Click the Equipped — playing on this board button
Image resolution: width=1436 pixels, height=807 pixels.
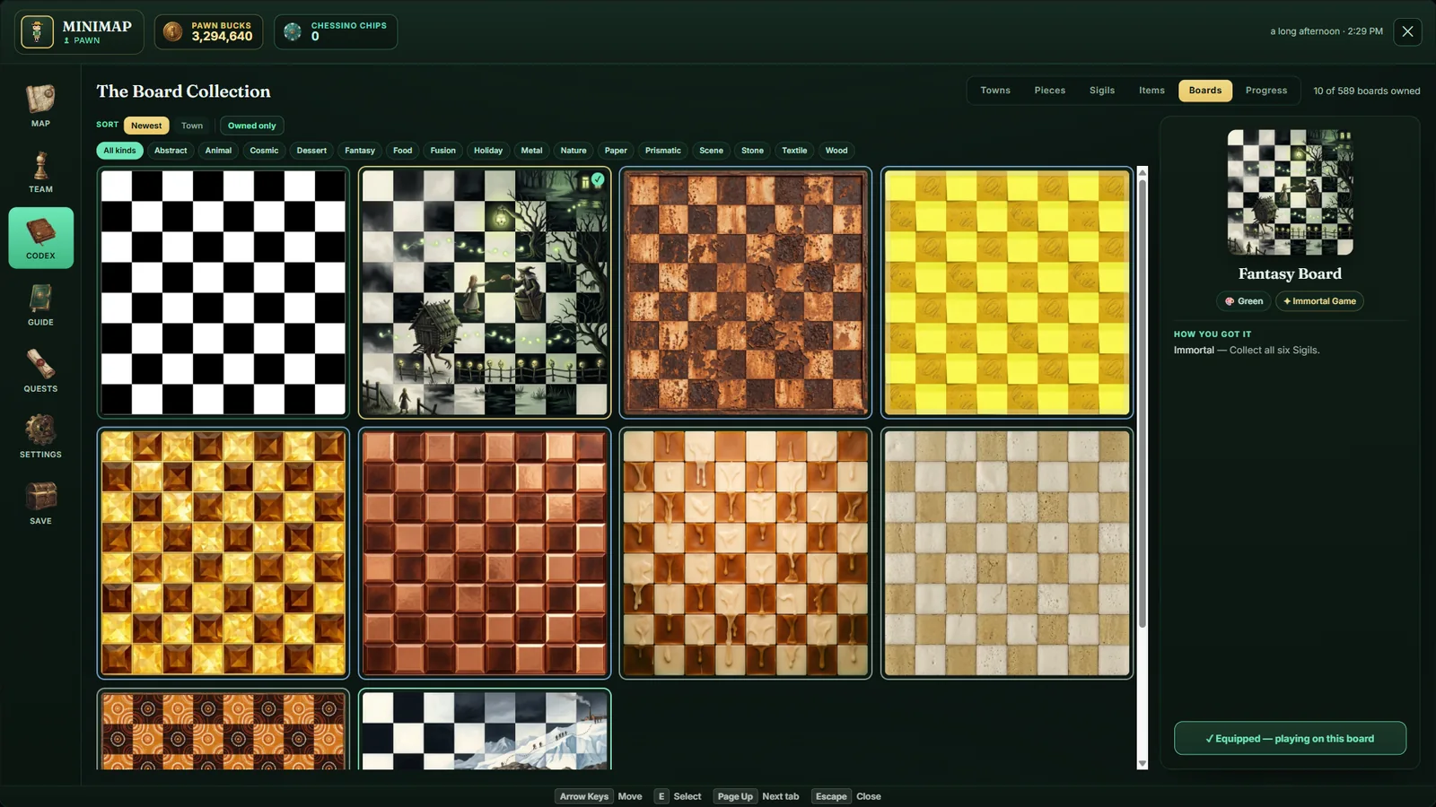[1290, 738]
